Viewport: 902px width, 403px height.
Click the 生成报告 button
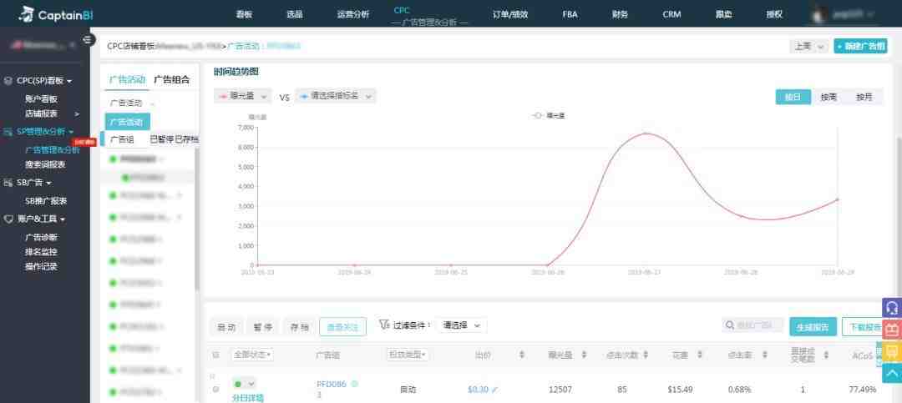coord(813,326)
